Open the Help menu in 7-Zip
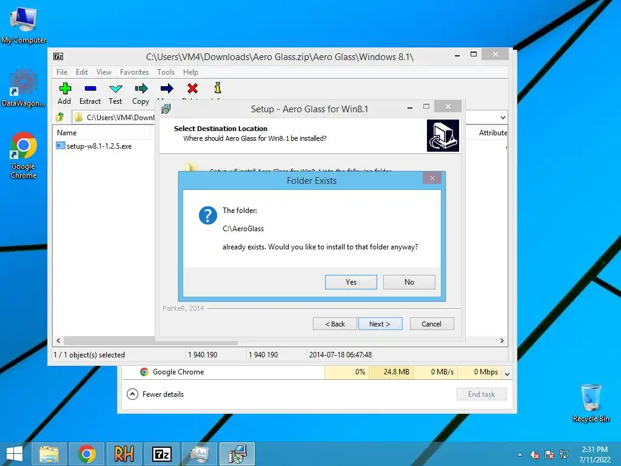 (x=190, y=72)
